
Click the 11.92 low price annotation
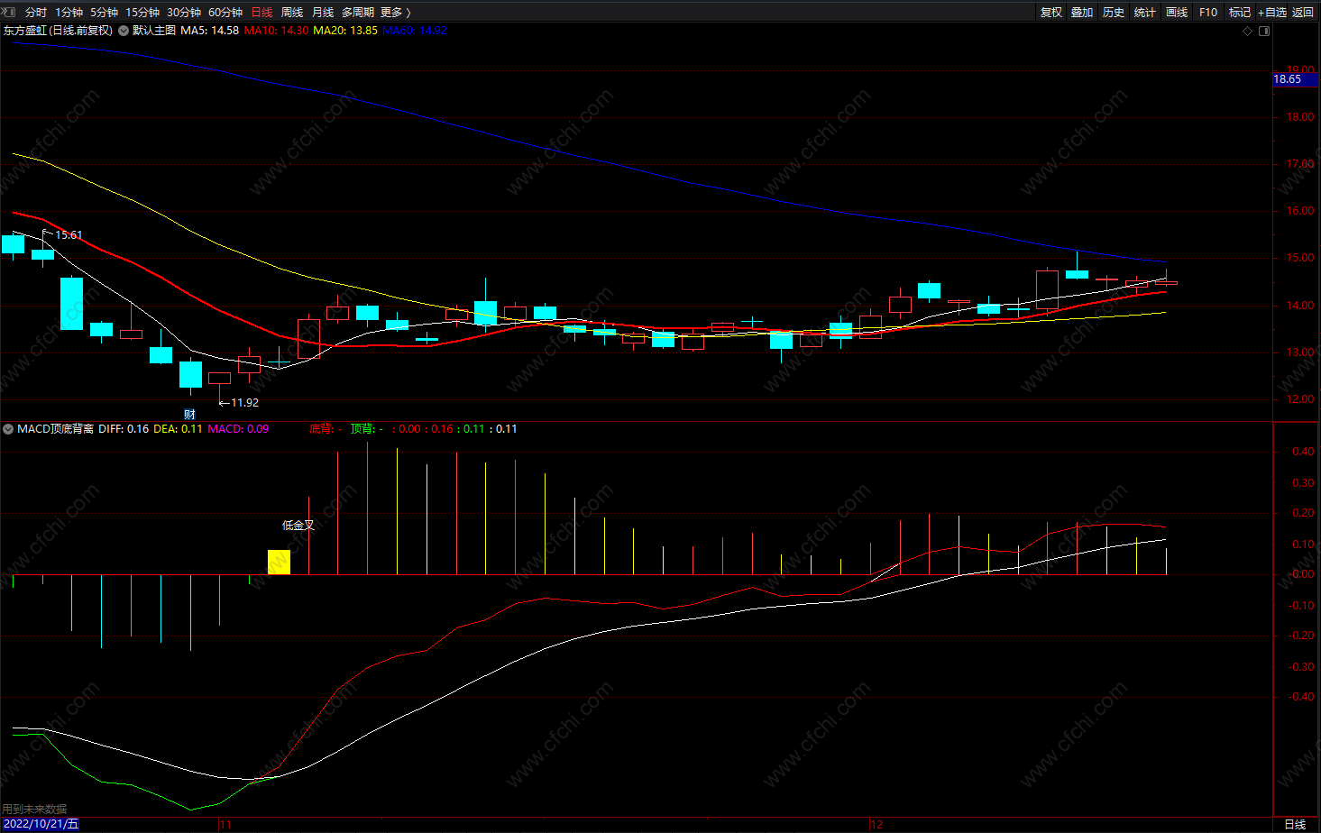[244, 403]
